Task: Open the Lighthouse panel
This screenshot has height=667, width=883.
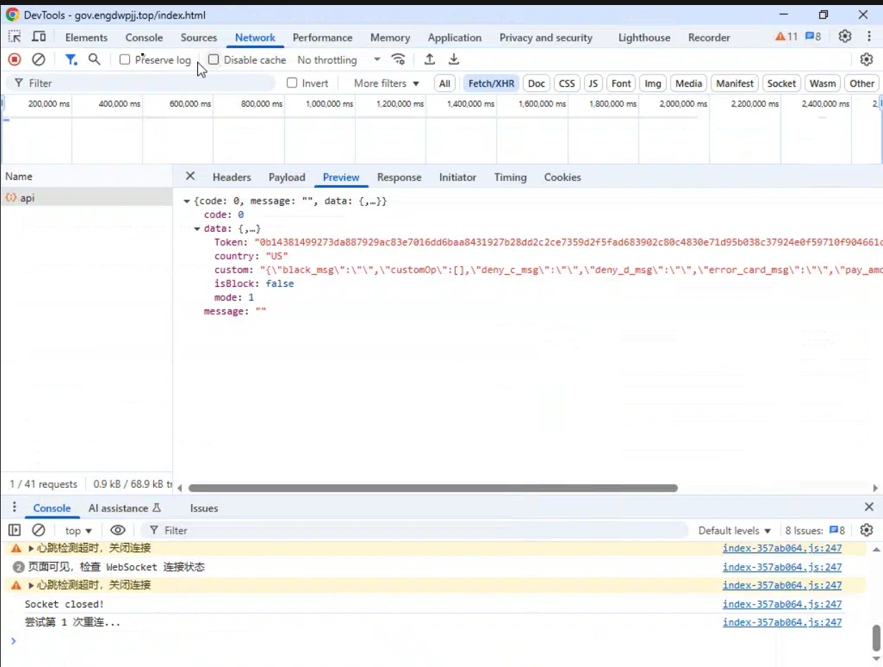Action: coord(644,37)
